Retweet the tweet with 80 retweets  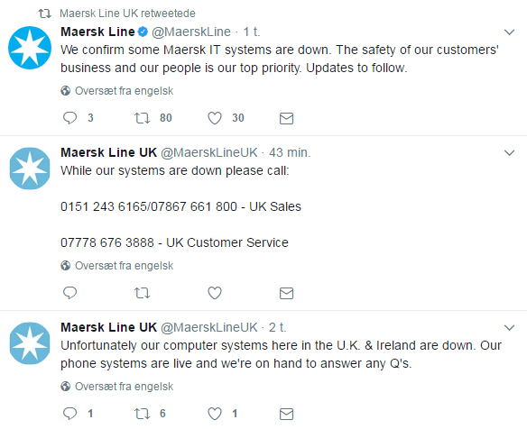tap(142, 118)
